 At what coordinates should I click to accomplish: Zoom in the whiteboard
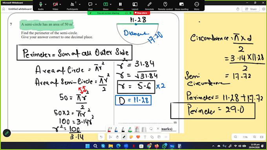(x=254, y=137)
